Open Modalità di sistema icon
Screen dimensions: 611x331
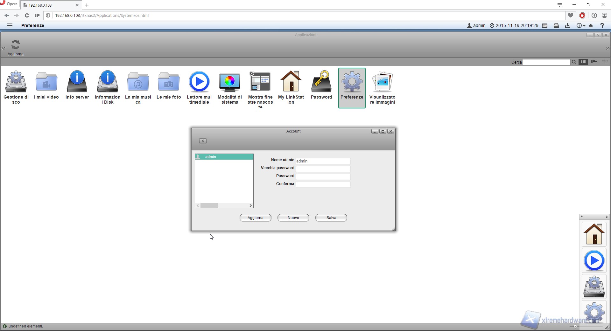coord(229,82)
